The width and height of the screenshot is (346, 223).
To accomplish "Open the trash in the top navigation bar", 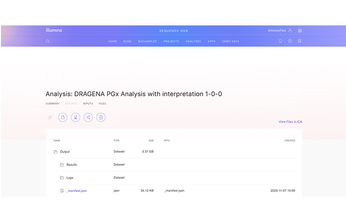I will tap(300, 41).
